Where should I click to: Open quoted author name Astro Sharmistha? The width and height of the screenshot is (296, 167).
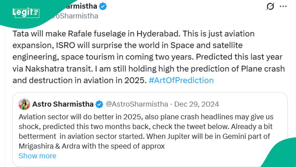coord(63,104)
